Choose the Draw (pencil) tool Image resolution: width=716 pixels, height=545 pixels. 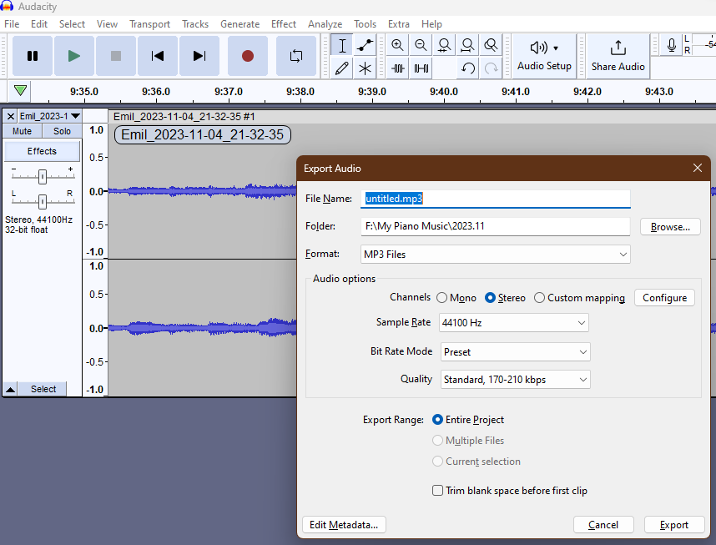coord(342,68)
